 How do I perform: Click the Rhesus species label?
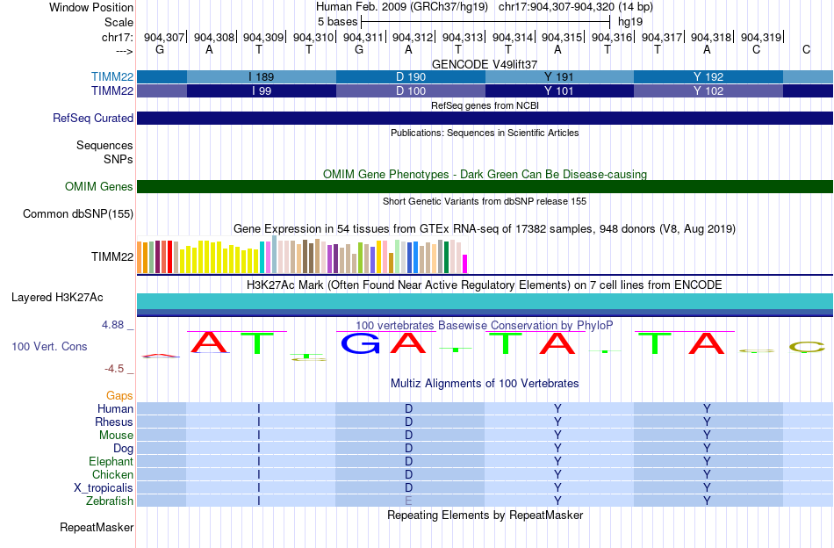click(114, 422)
